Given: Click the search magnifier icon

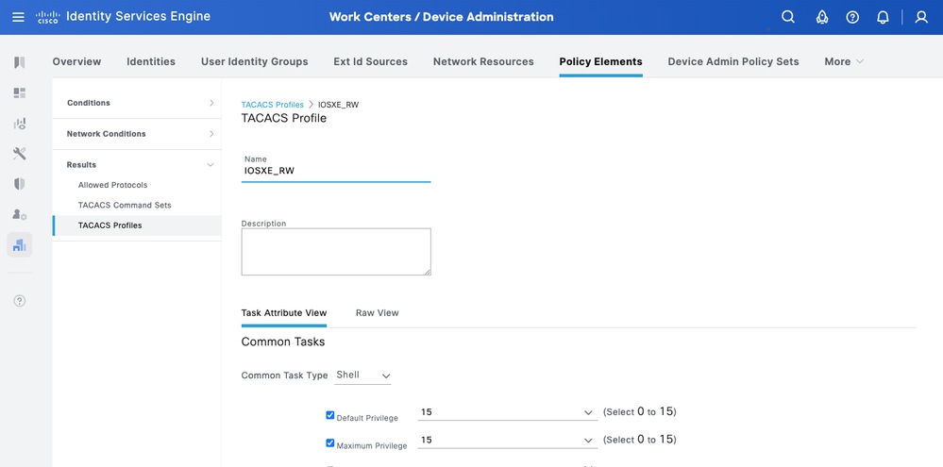Looking at the screenshot, I should pyautogui.click(x=788, y=17).
